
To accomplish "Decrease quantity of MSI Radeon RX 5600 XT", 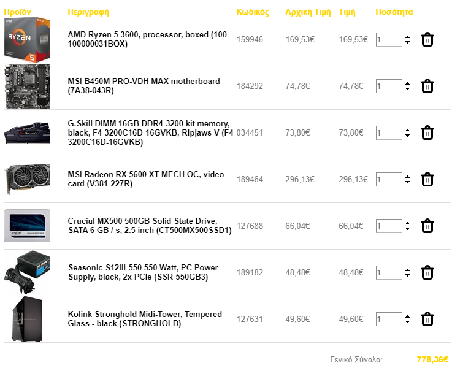I will point(407,182).
